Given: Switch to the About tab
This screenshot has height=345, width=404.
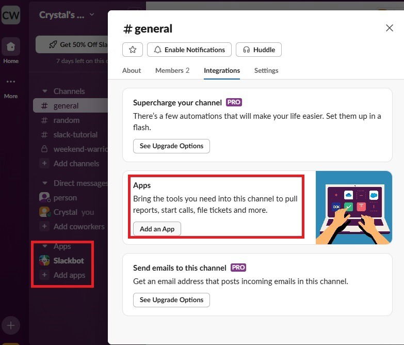Looking at the screenshot, I should (132, 70).
